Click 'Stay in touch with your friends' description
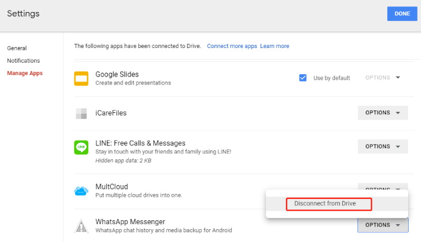421x242 pixels. tap(163, 152)
